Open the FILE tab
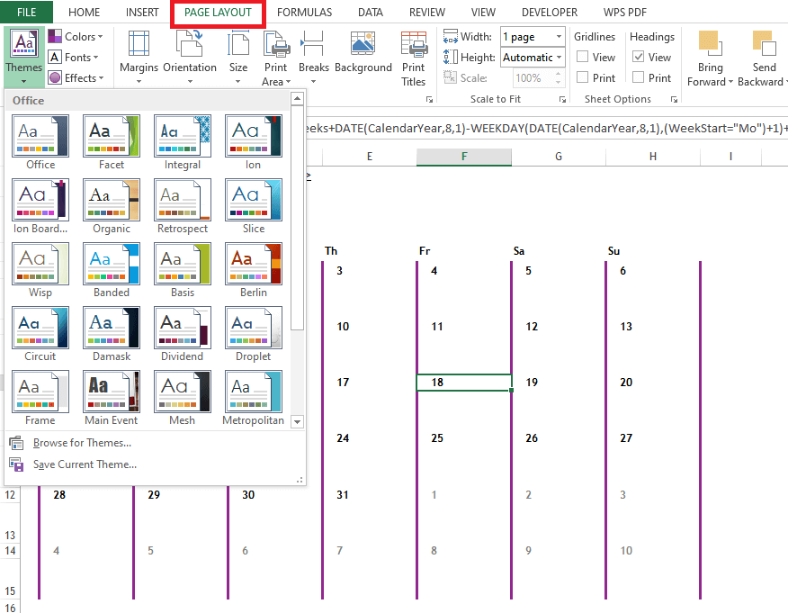 click(x=26, y=13)
